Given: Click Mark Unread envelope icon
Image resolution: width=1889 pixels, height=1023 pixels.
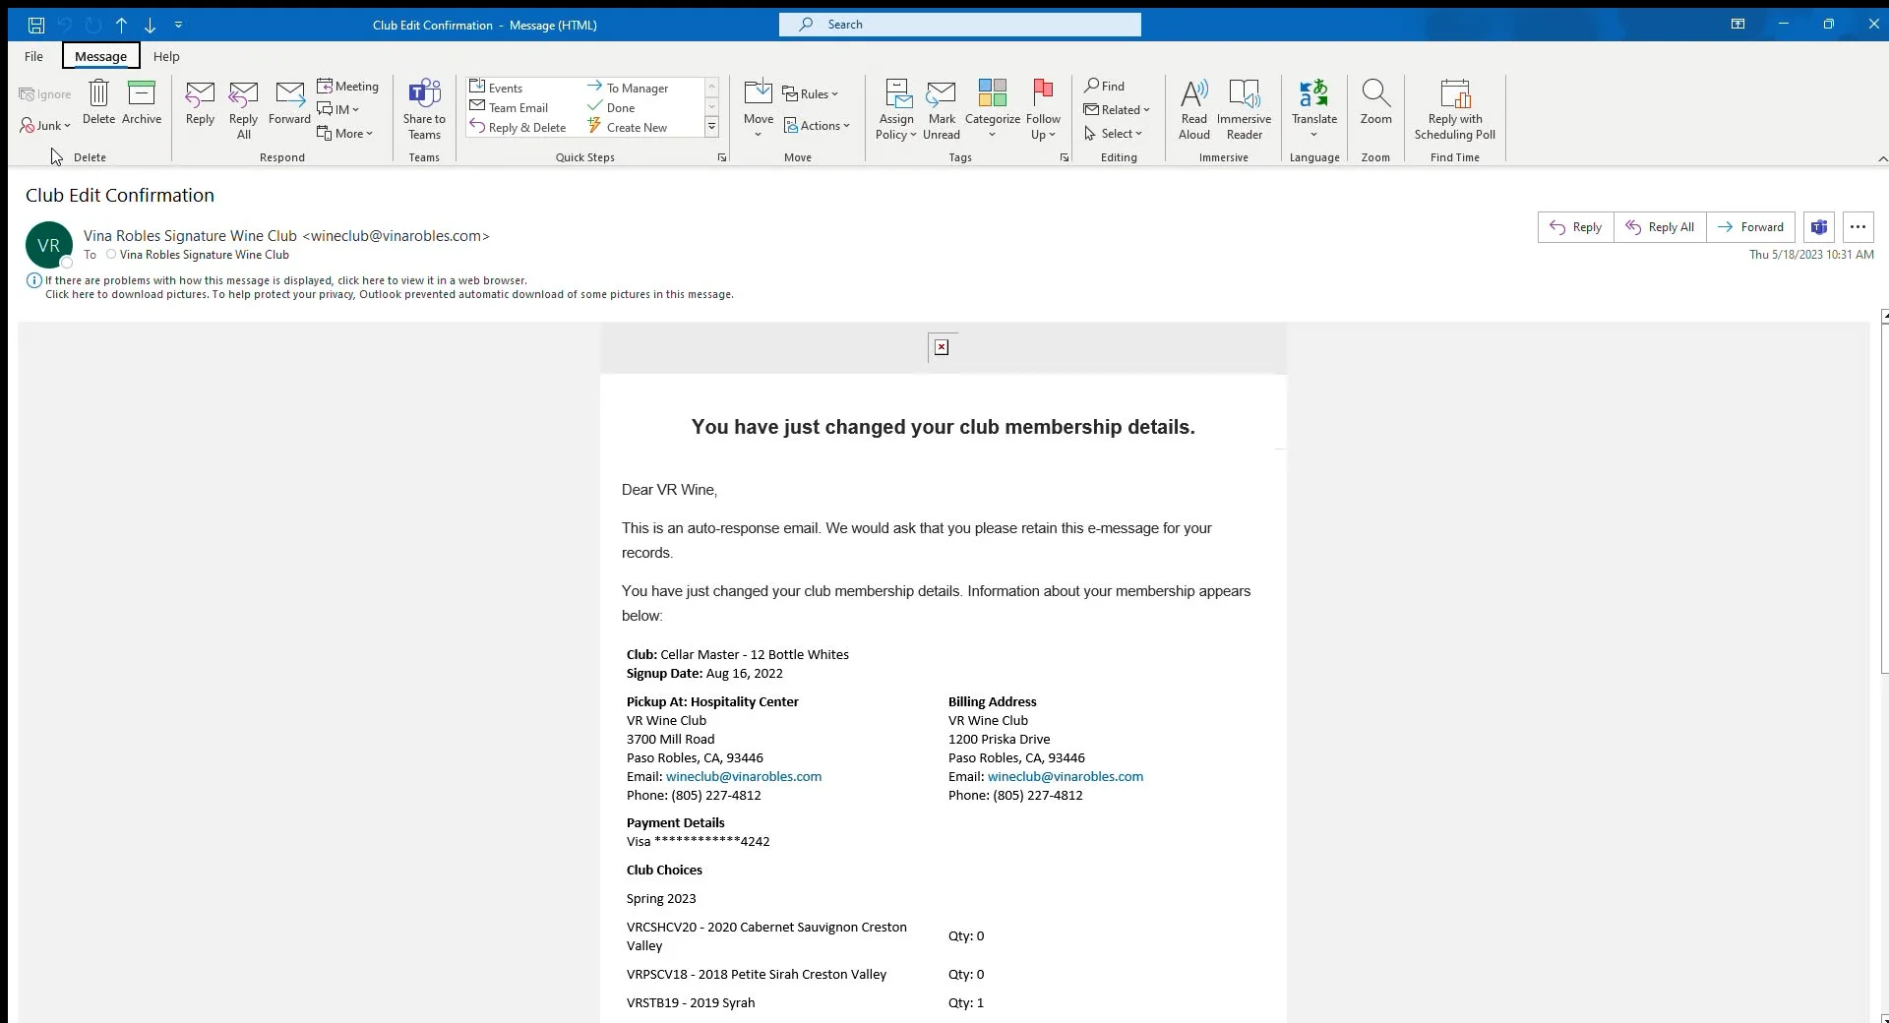Looking at the screenshot, I should coord(942,110).
